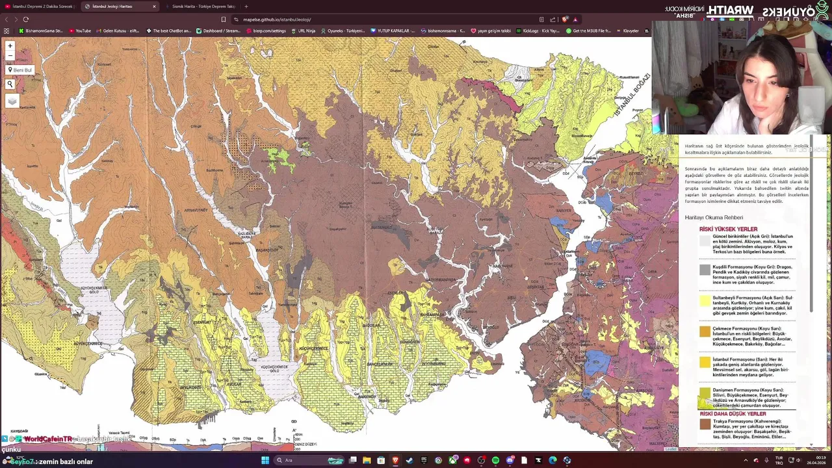Image resolution: width=832 pixels, height=468 pixels.
Task: Click the bookmark icon in the address bar
Action: (x=224, y=19)
